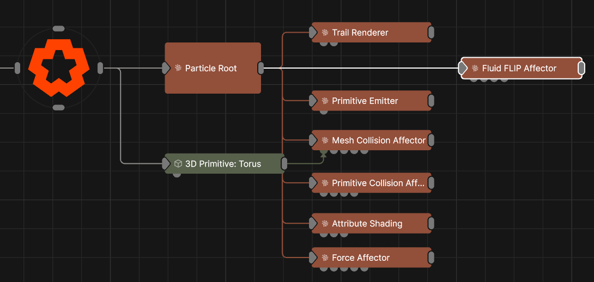Click the input arrow of Primitive Emitter

pos(313,101)
